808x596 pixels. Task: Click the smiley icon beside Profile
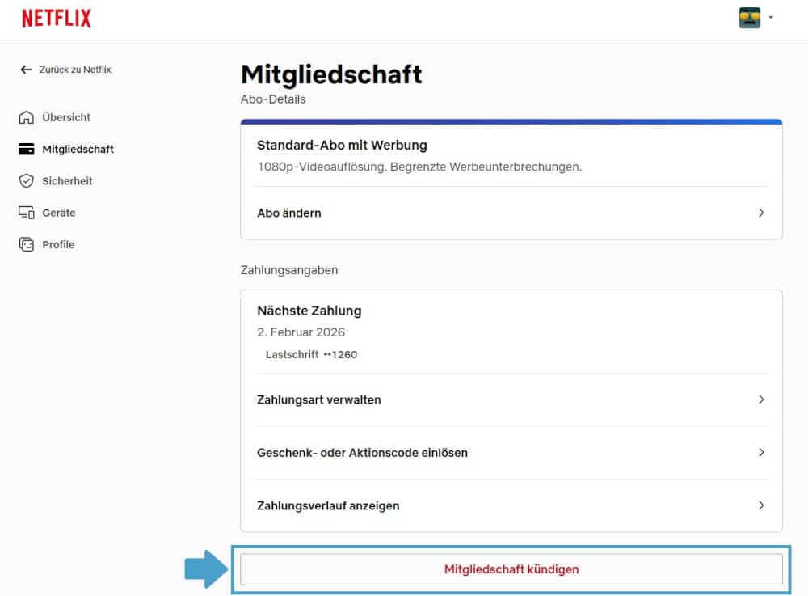coord(27,244)
